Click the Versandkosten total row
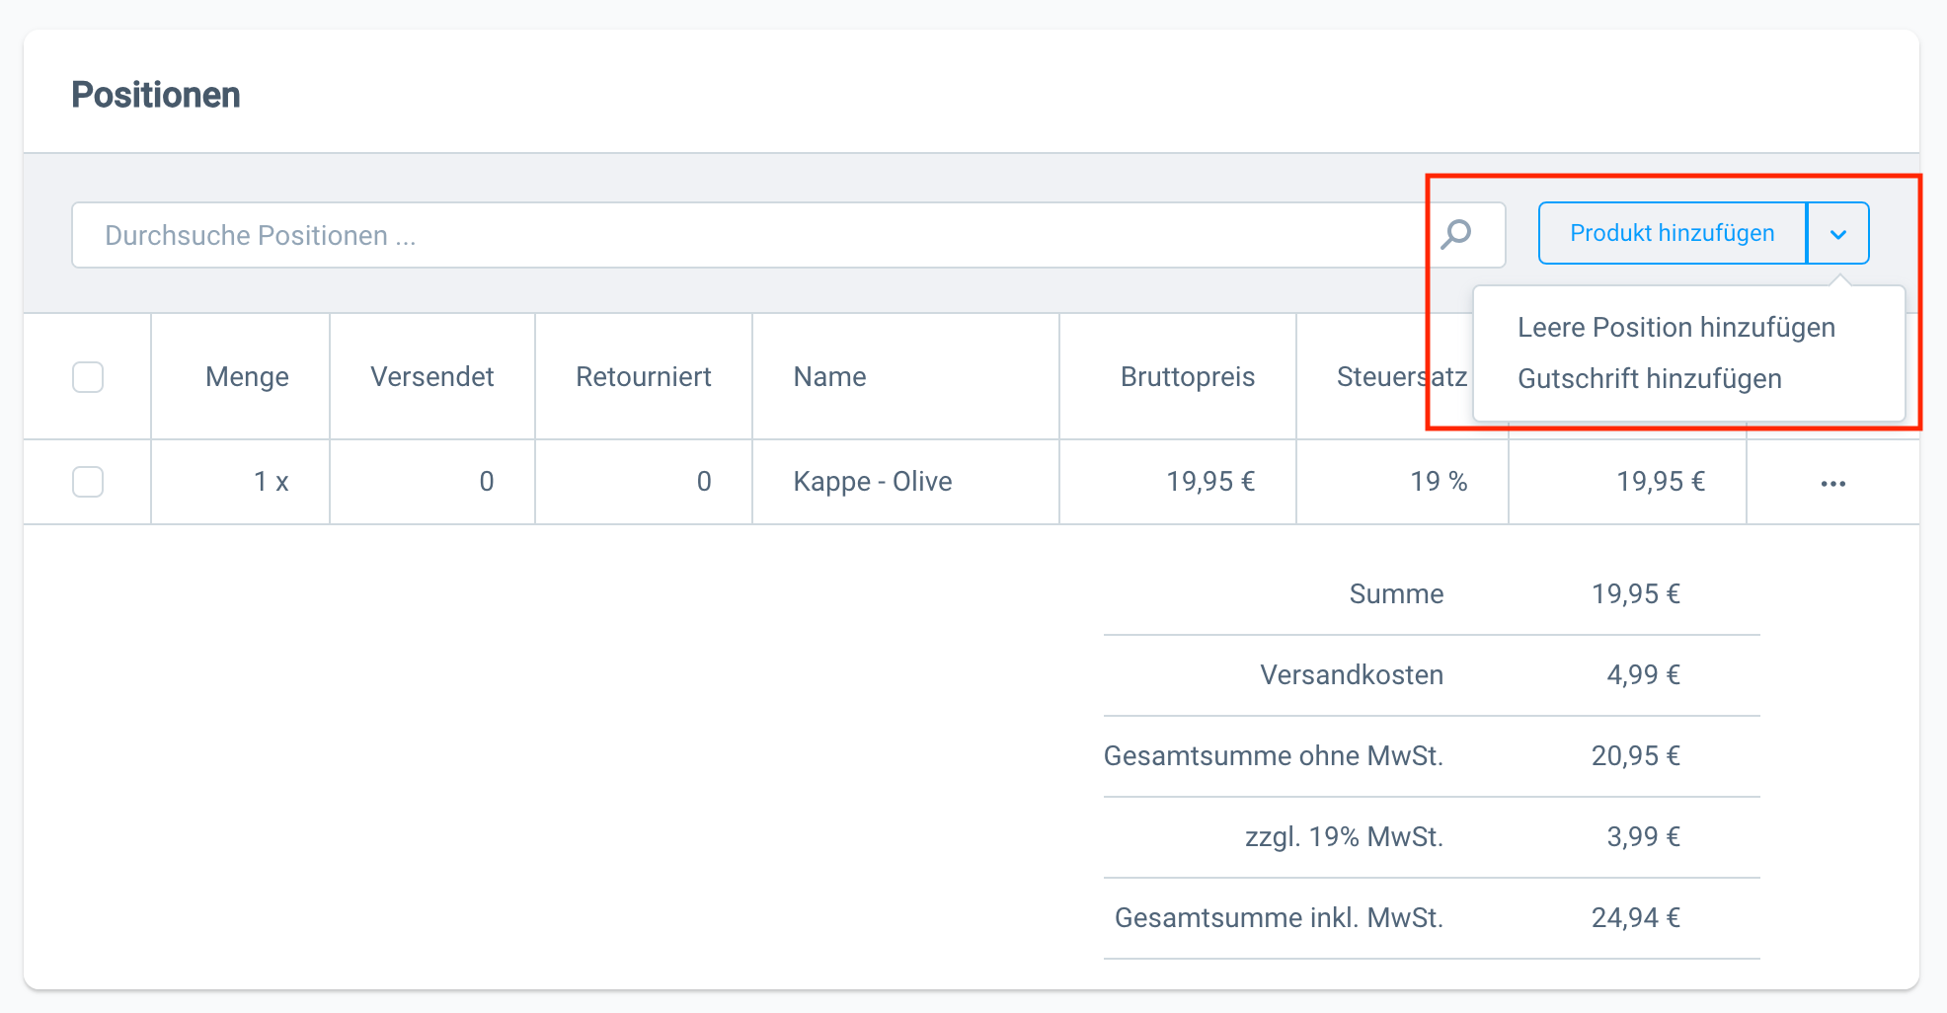This screenshot has width=1947, height=1013. [x=1351, y=674]
